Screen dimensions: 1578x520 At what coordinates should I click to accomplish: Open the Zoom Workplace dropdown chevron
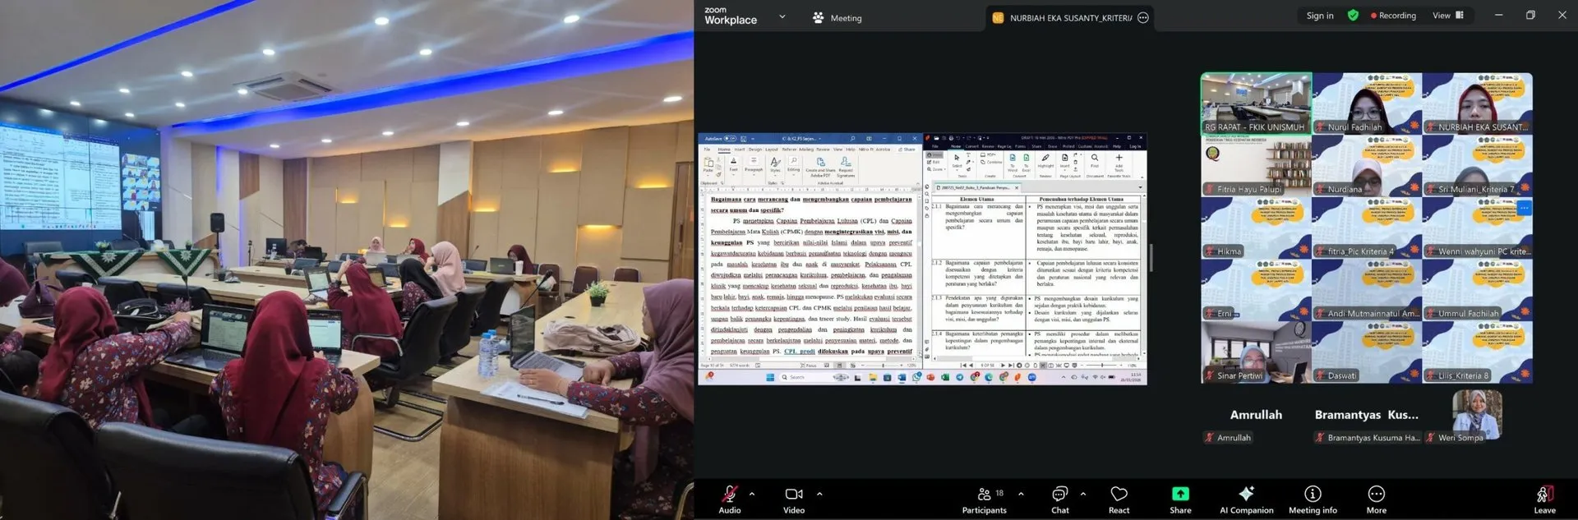point(782,16)
